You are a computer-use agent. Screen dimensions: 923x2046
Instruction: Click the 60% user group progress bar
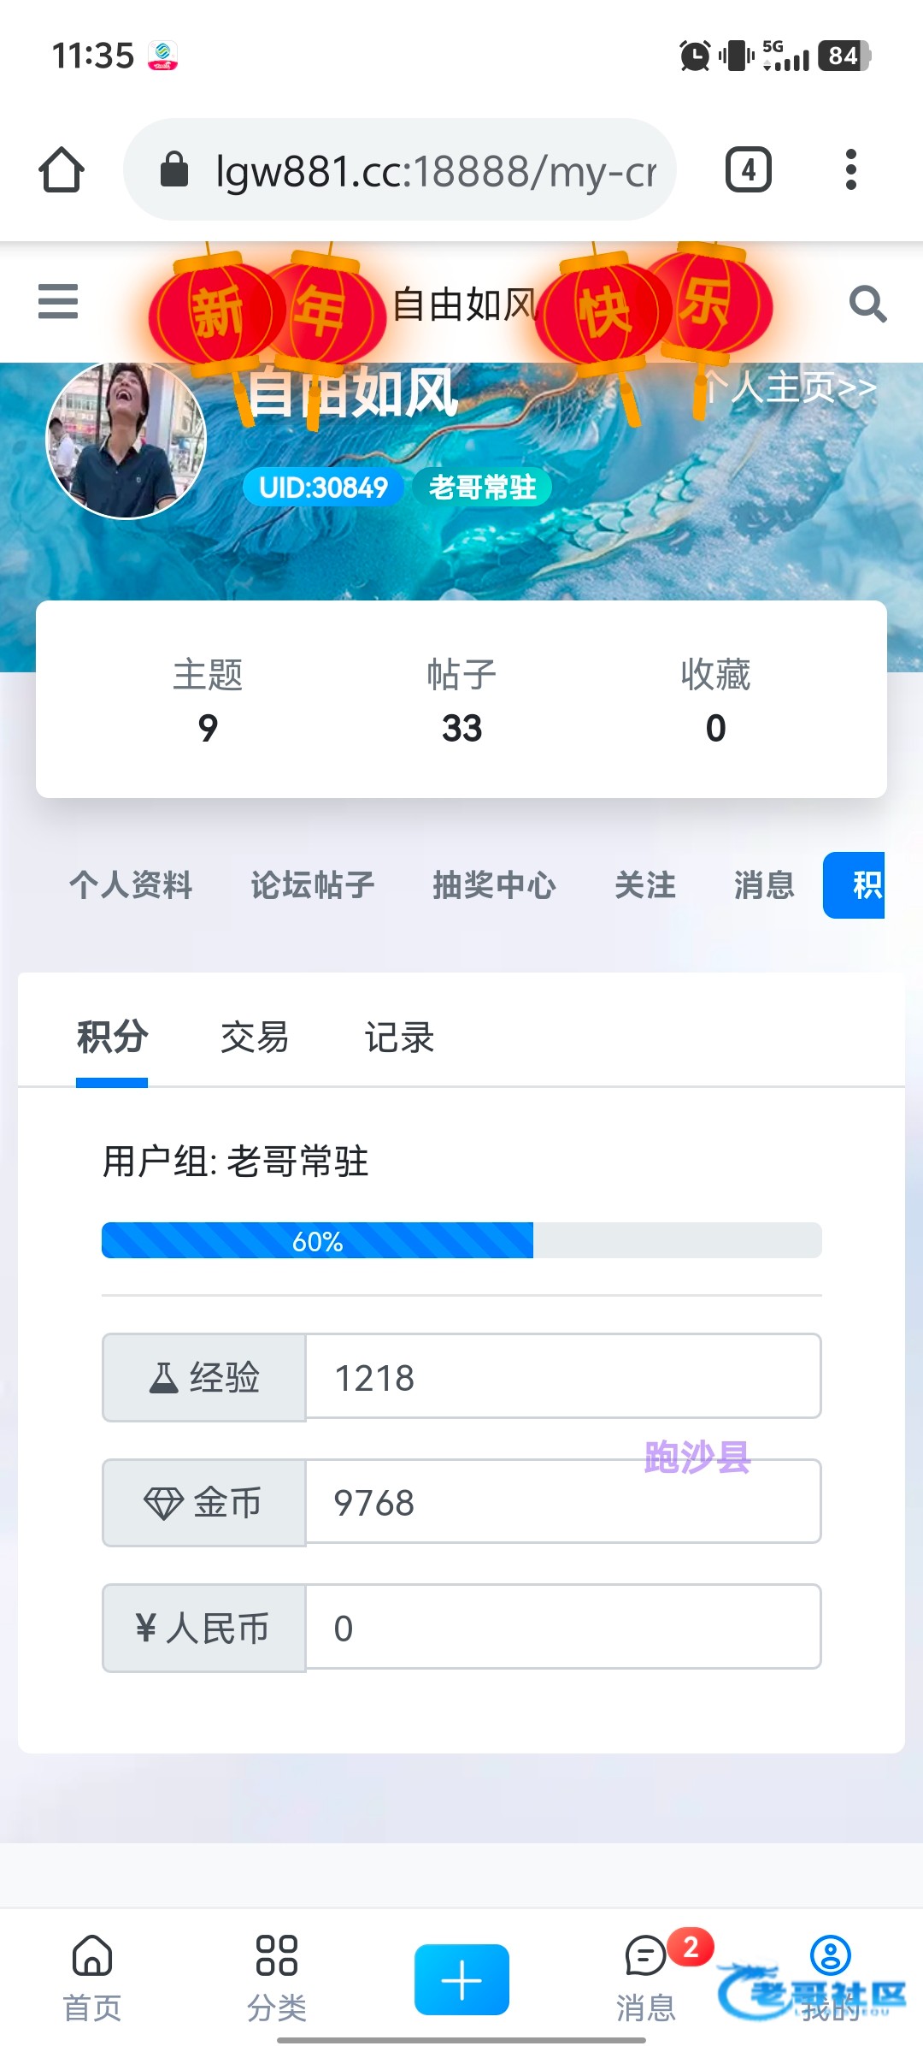tap(461, 1240)
